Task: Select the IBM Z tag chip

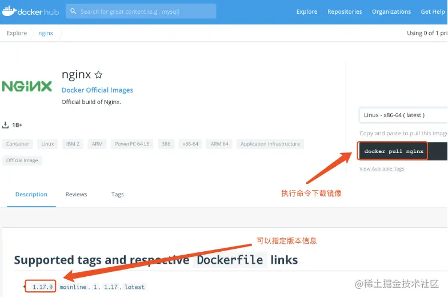Action: [73, 144]
